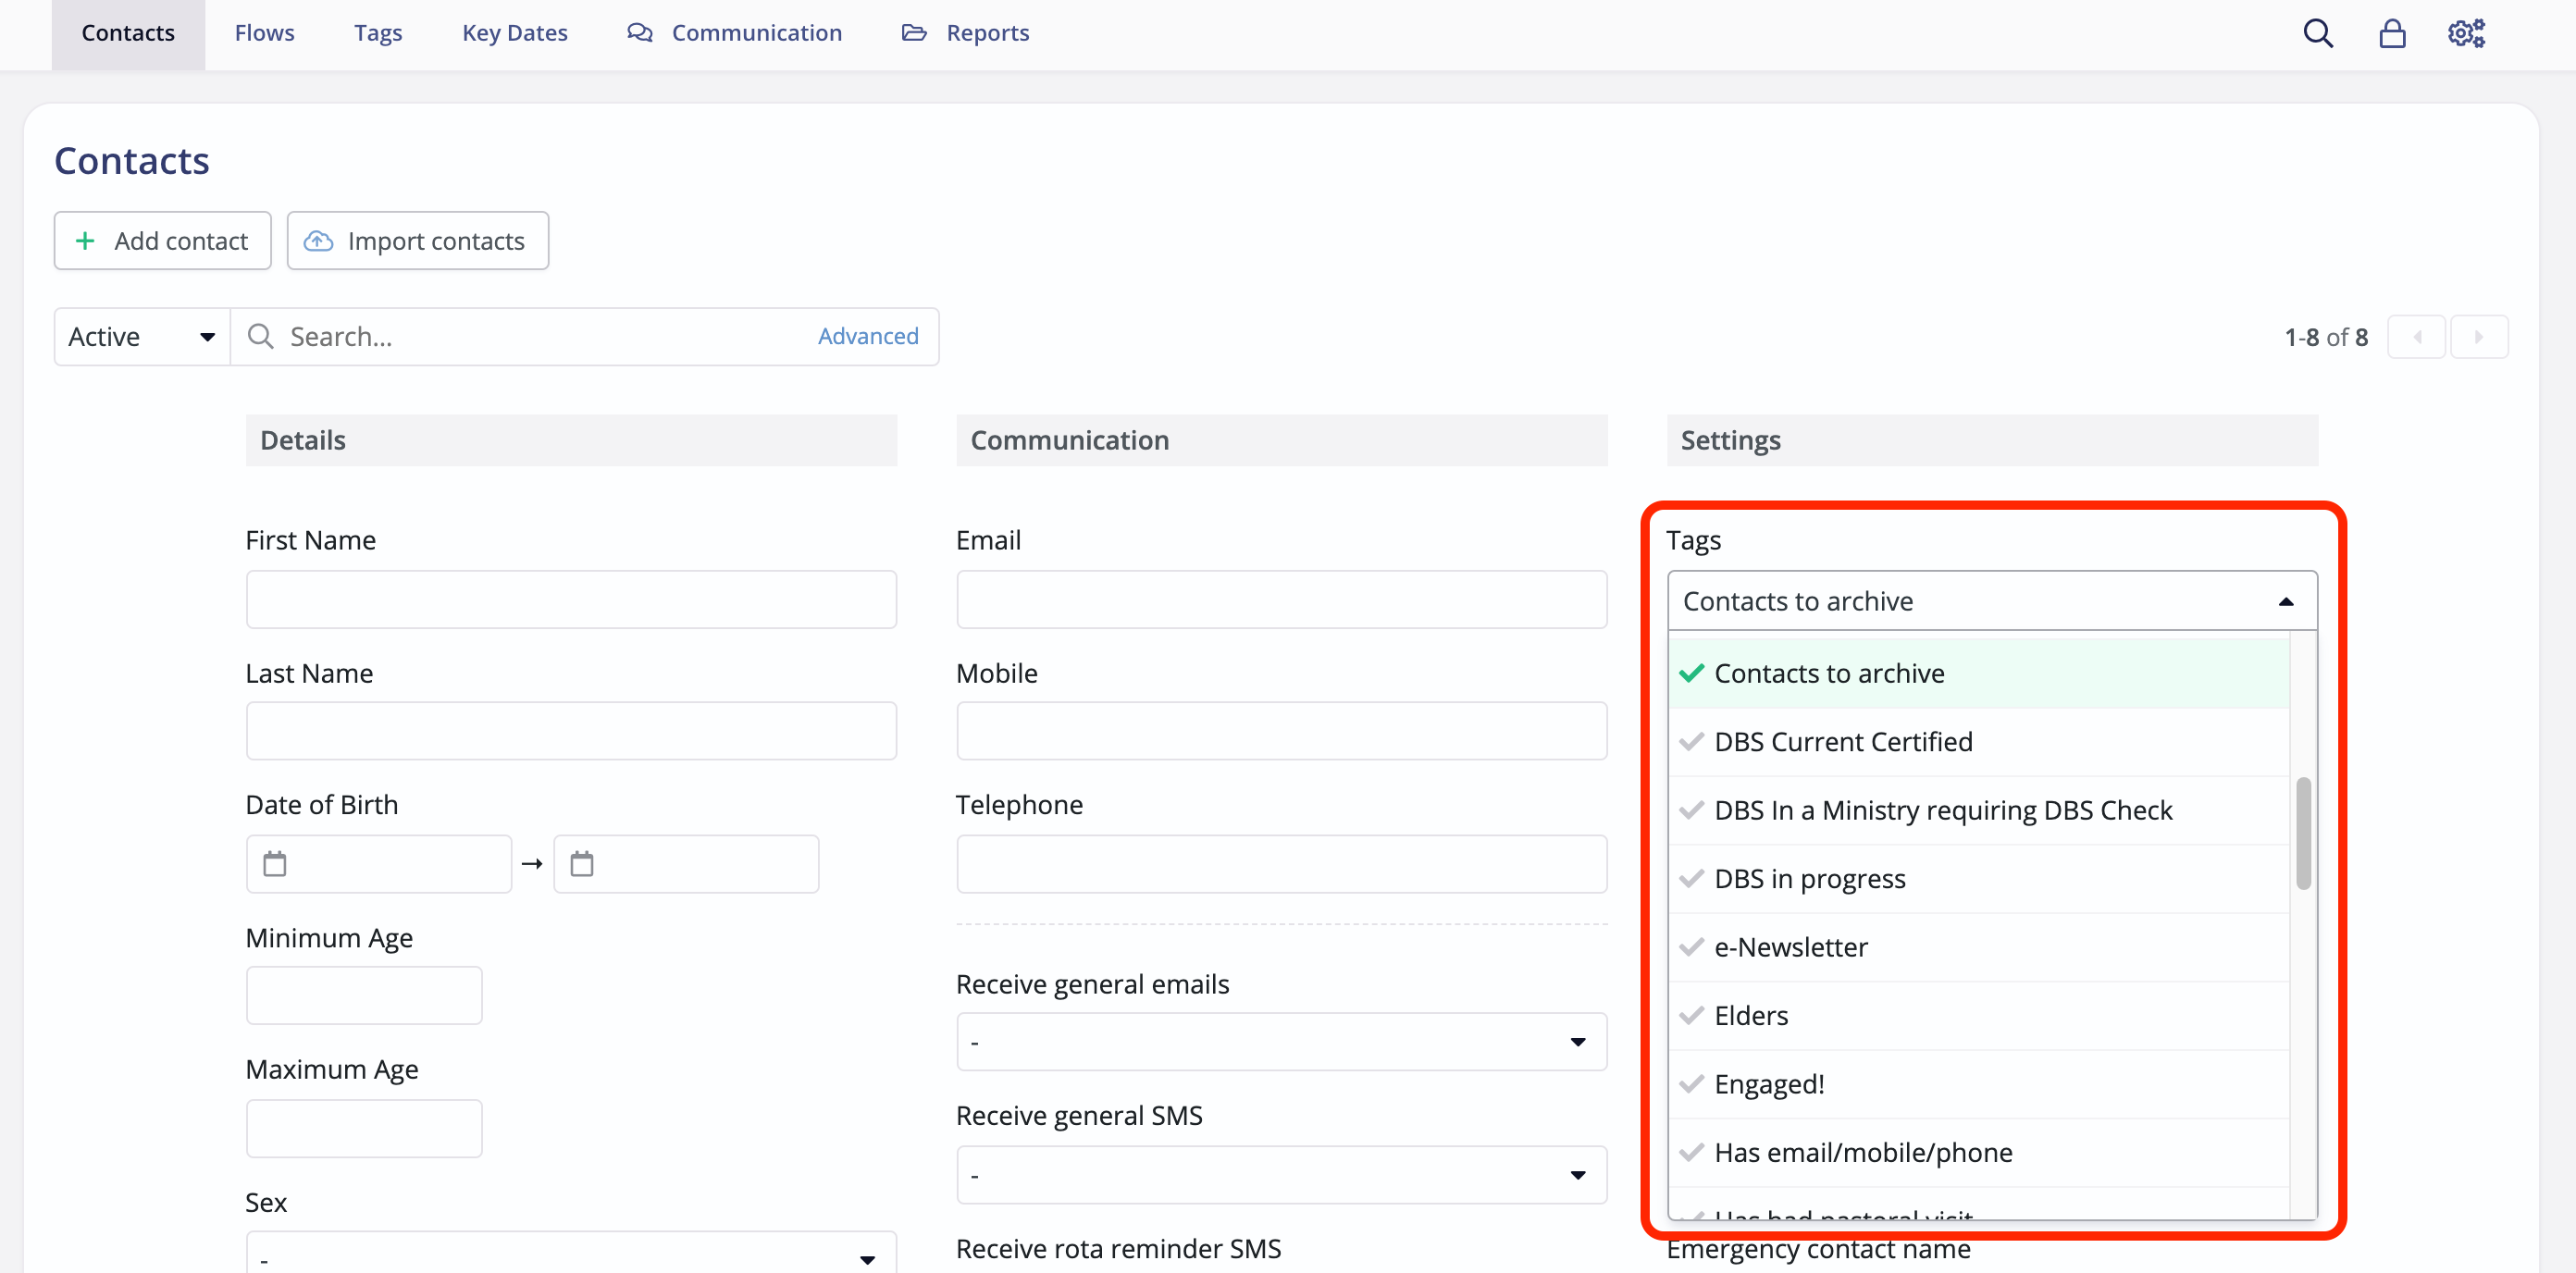Collapse the Tags dropdown chevron
2576x1273 pixels.
[x=2288, y=600]
